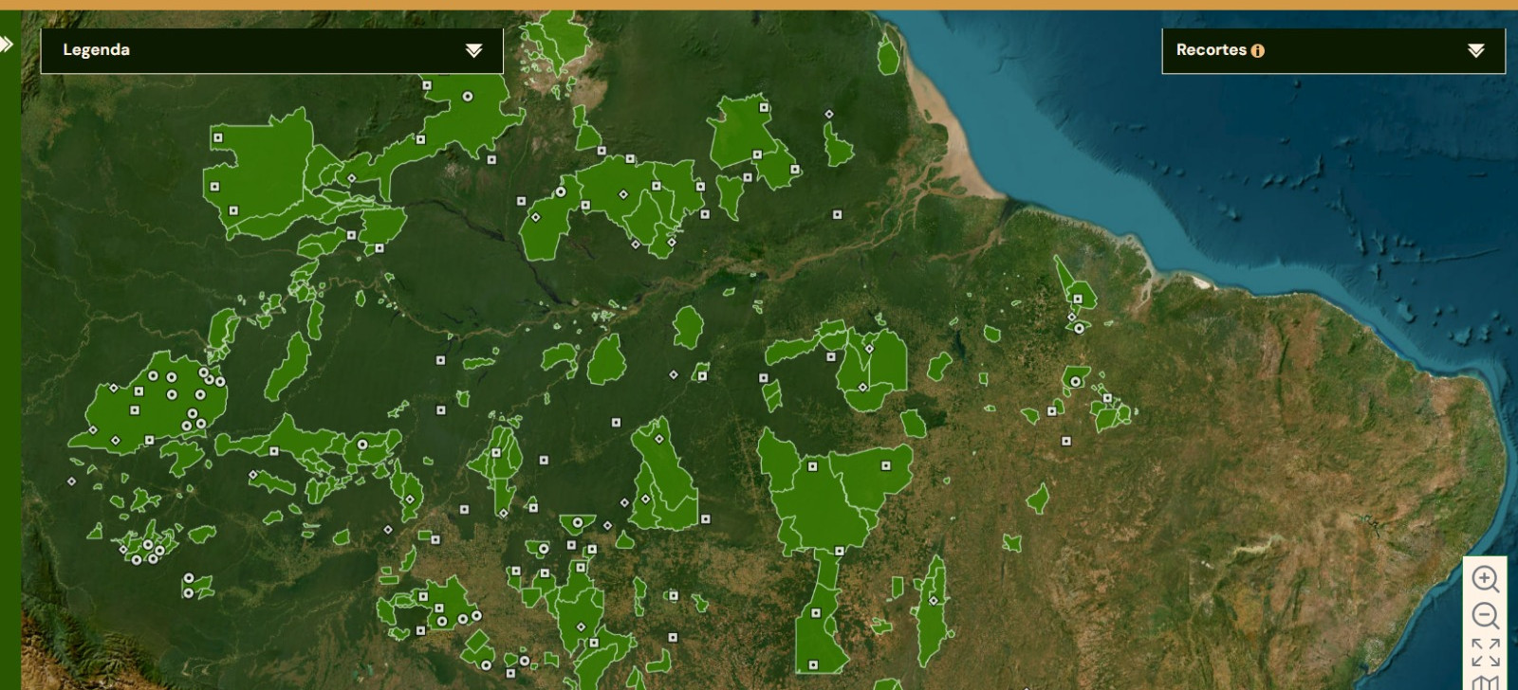Select the lone square marker in map center

616,423
